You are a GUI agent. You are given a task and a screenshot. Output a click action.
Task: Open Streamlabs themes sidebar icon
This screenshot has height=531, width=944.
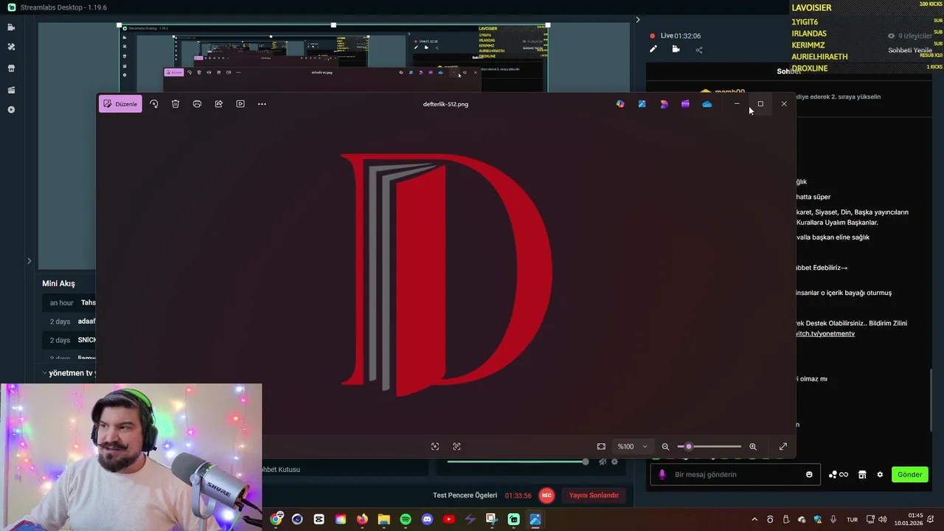(11, 46)
